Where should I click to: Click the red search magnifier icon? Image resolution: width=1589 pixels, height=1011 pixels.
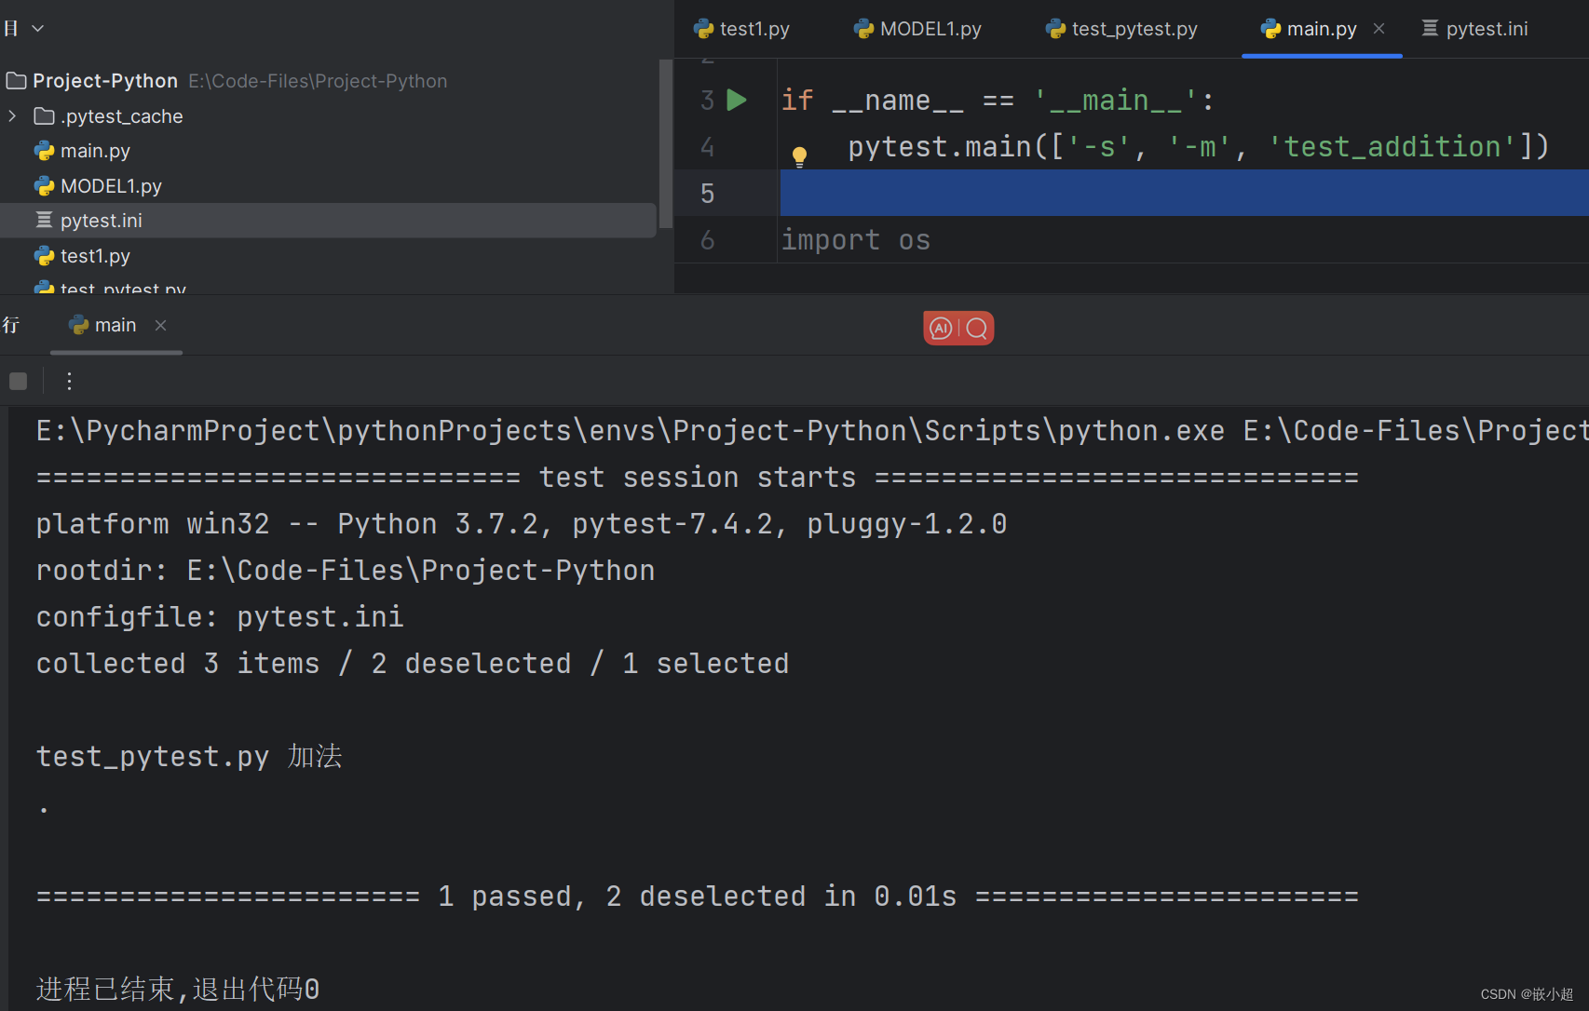977,329
